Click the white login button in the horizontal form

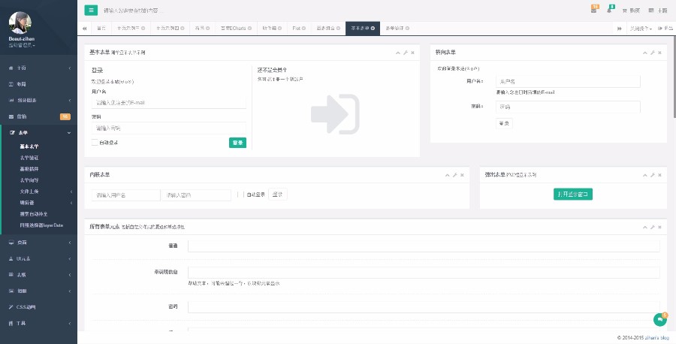pos(504,123)
